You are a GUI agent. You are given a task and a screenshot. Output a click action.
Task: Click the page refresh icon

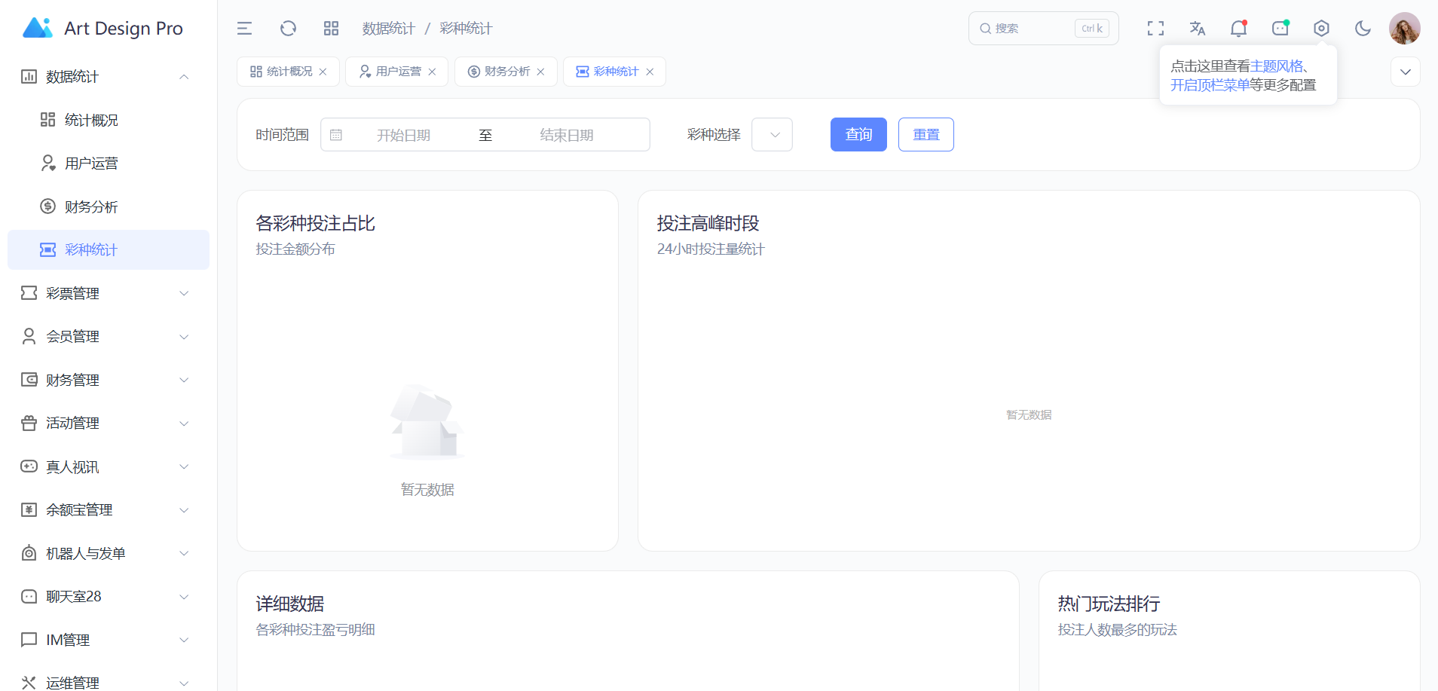pos(288,29)
